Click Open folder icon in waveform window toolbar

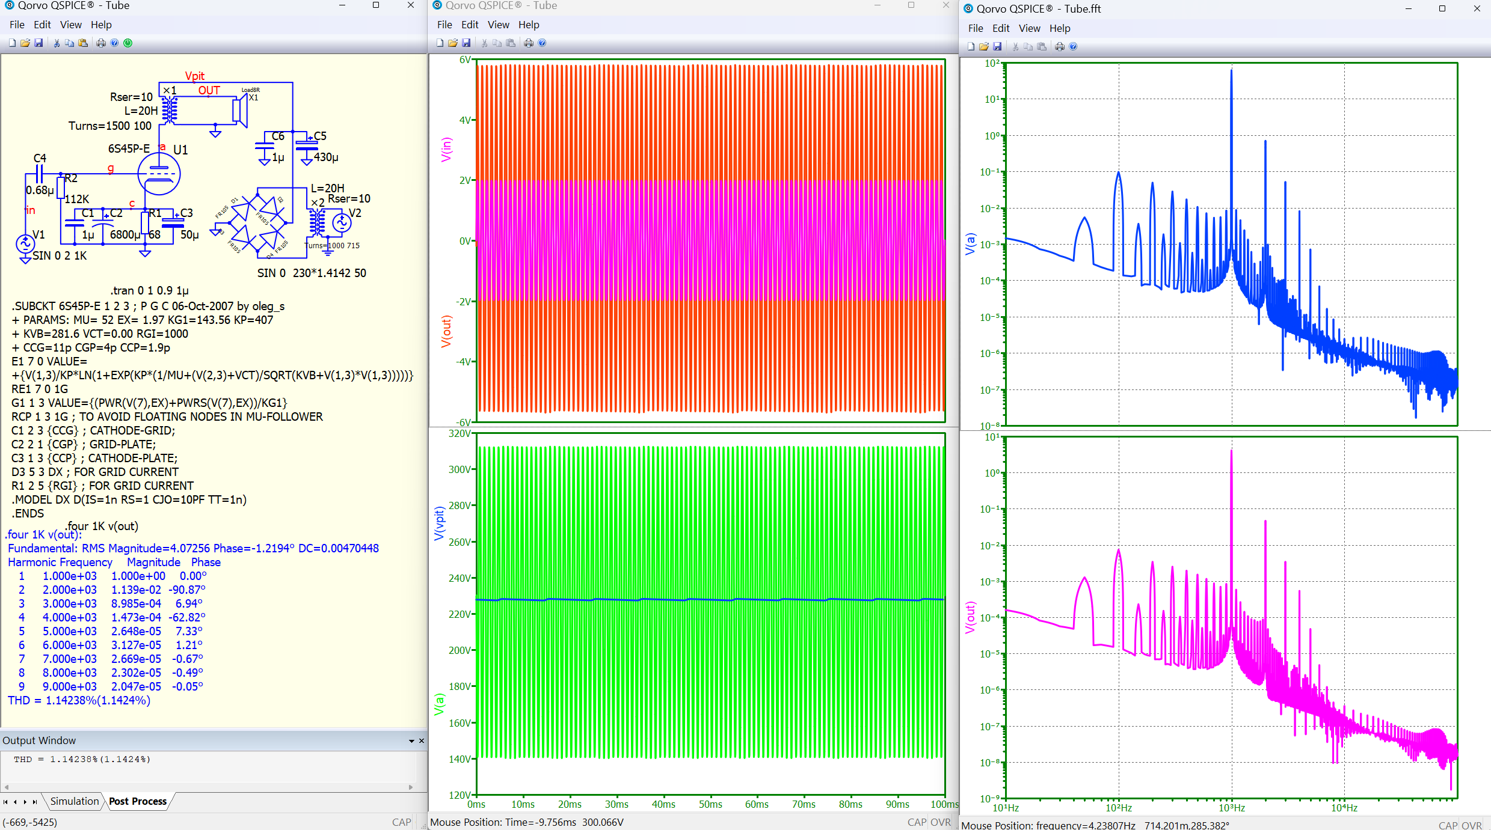[x=453, y=43]
